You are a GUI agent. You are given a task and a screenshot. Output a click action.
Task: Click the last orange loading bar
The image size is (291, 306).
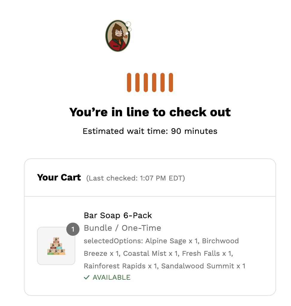[171, 82]
